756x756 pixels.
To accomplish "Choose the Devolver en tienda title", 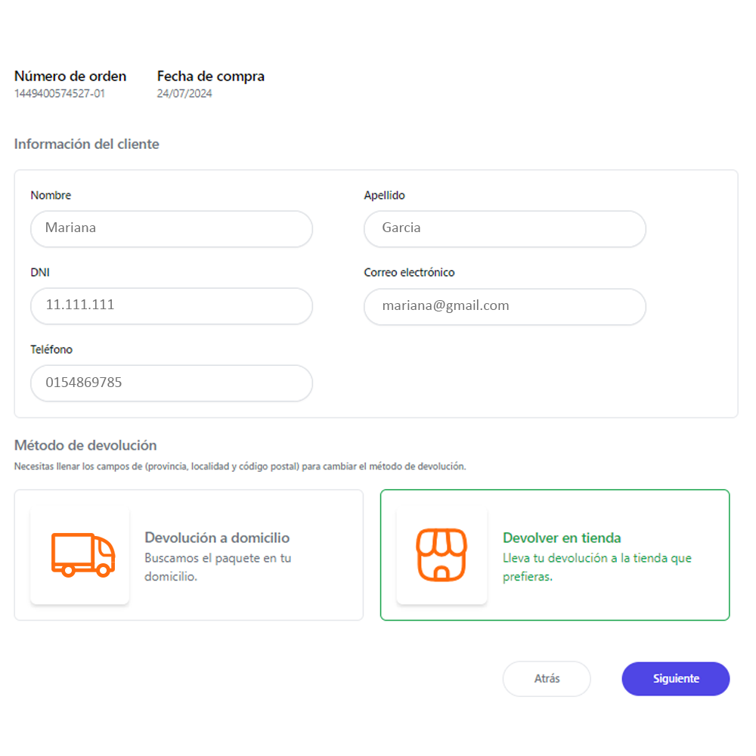I will tap(562, 538).
